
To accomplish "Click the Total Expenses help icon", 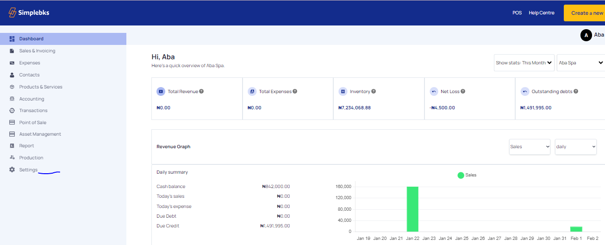I will point(295,91).
